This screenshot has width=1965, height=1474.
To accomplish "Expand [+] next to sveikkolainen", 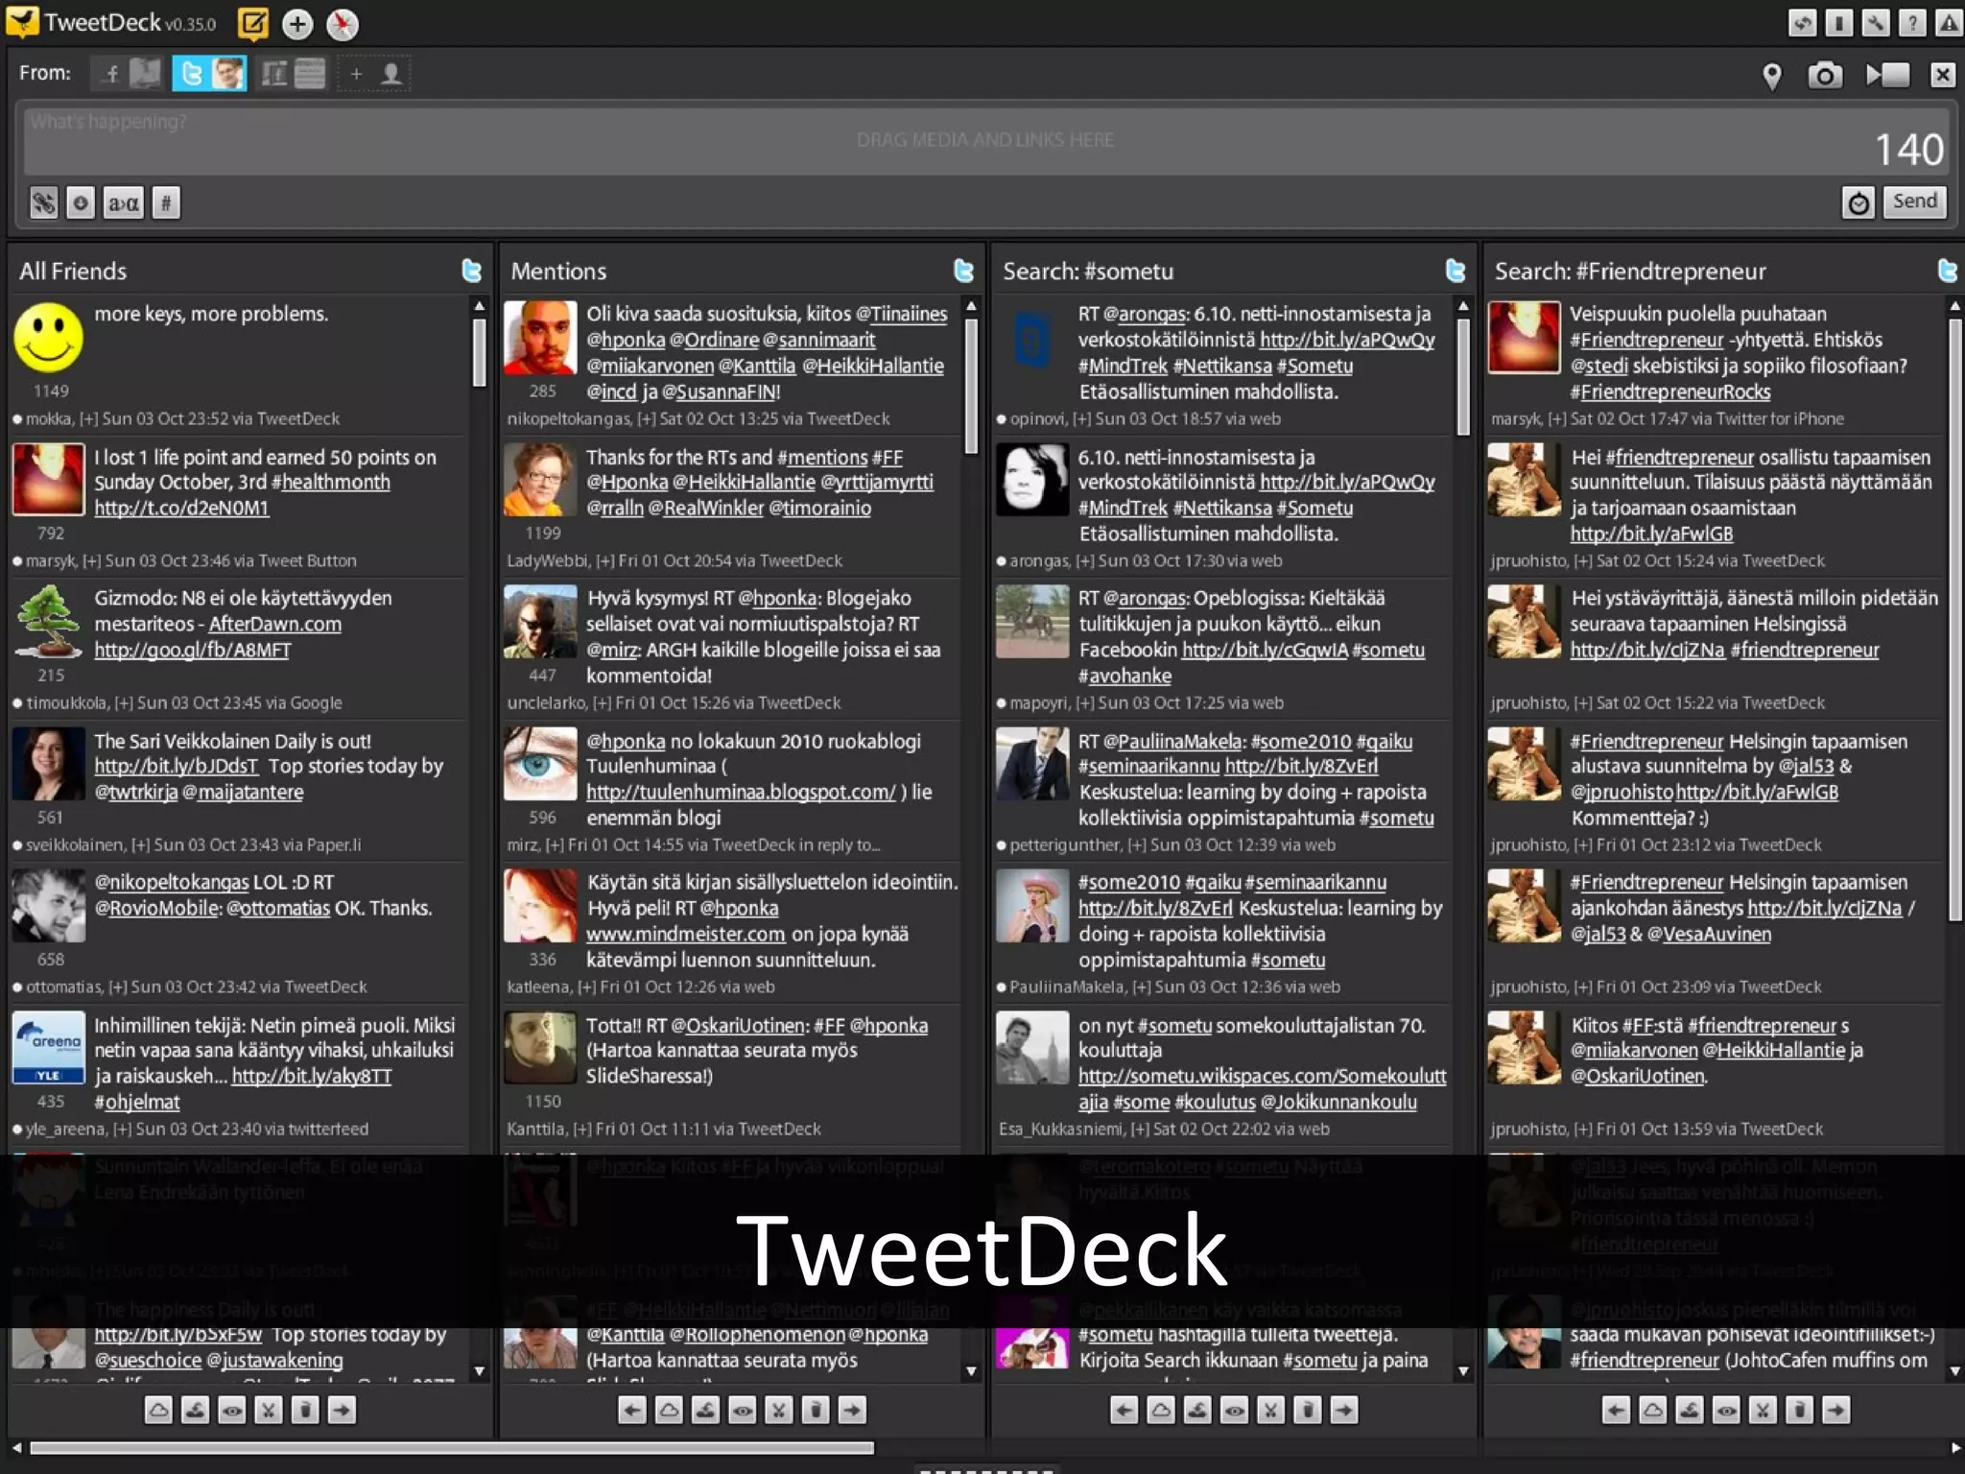I will 140,845.
